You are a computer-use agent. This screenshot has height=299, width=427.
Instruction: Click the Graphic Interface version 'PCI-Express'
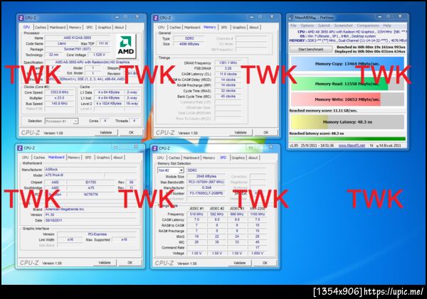pyautogui.click(x=97, y=234)
